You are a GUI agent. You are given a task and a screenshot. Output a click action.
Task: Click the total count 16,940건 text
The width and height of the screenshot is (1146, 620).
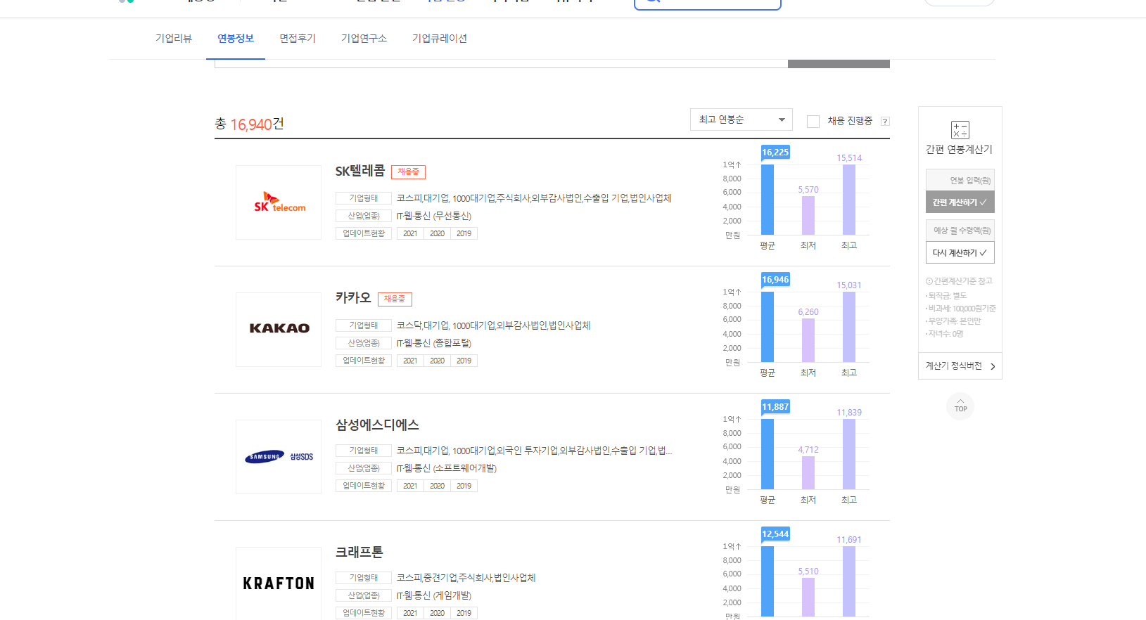click(249, 124)
